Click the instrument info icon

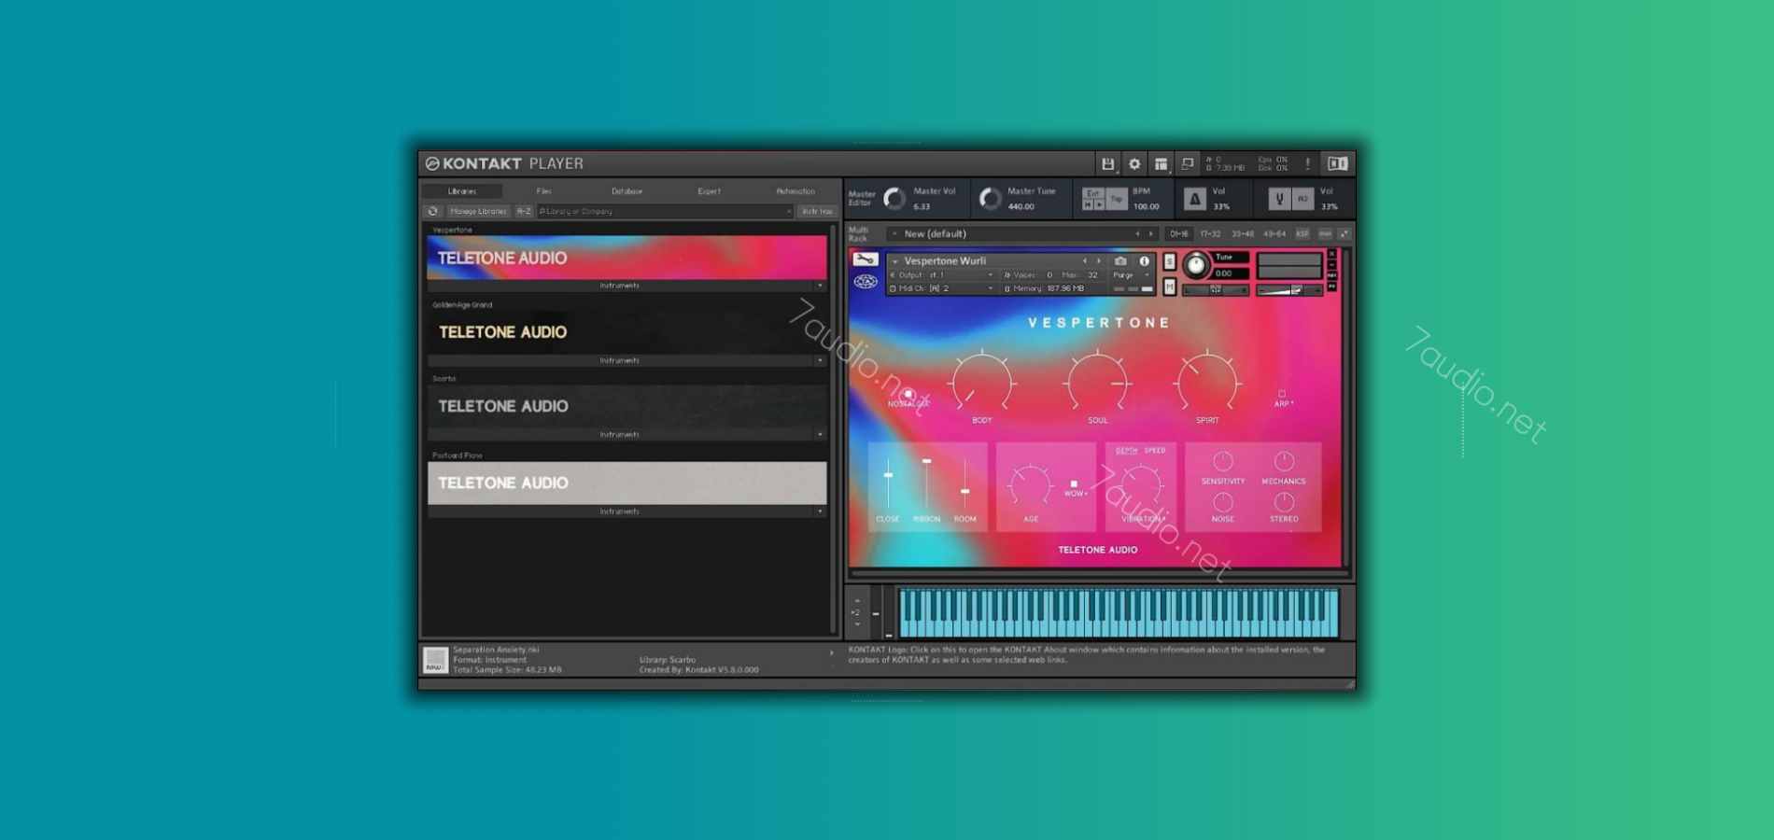[1144, 261]
